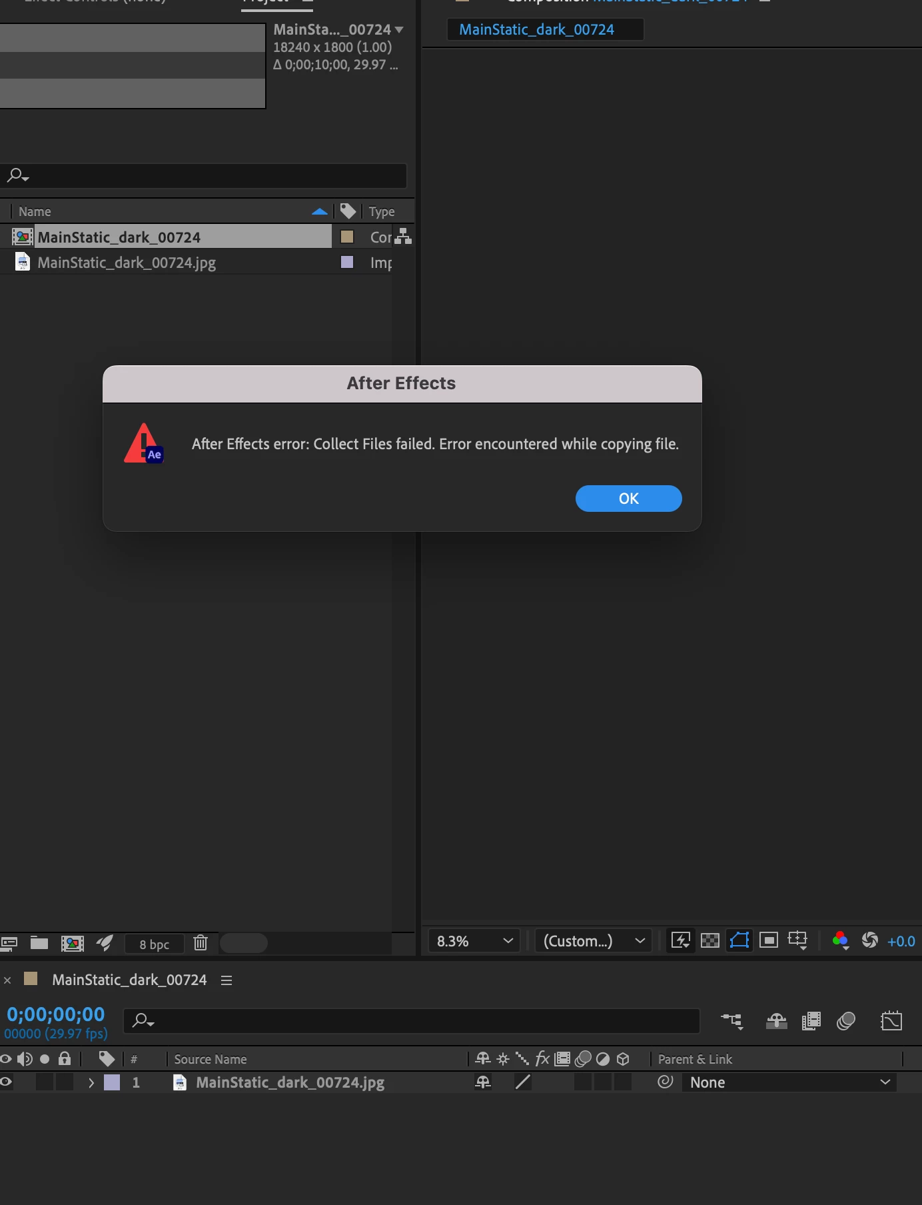This screenshot has height=1205, width=922.
Task: Click the label color swatch for the composition item
Action: click(x=347, y=237)
